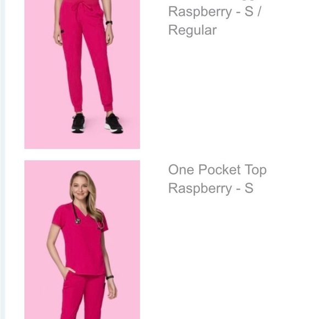The height and width of the screenshot is (319, 319).
Task: Click the pale teal strip along the left edge
Action: pyautogui.click(x=2, y=159)
